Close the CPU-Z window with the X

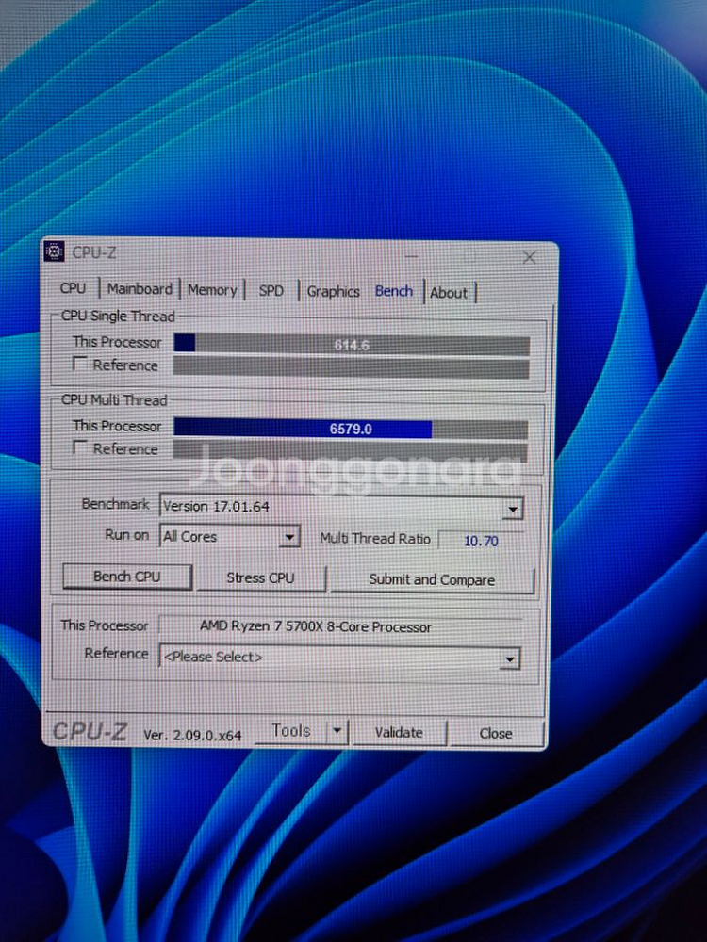[x=529, y=258]
